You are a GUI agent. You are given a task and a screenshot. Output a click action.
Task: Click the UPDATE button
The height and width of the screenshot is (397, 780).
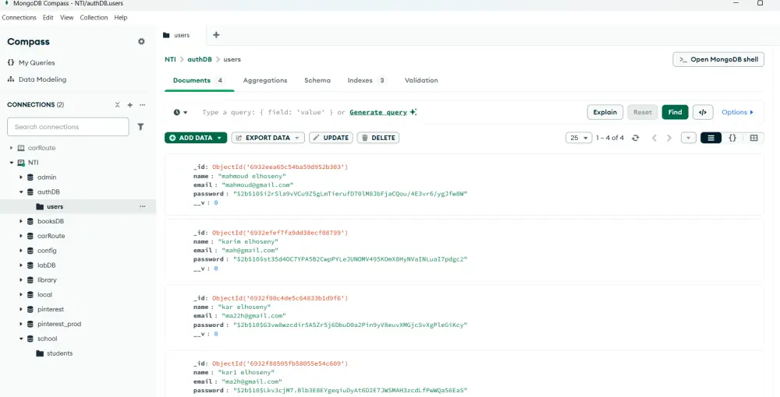[x=331, y=138]
